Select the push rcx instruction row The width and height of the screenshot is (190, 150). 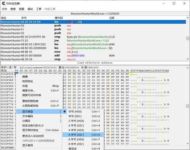[93, 29]
